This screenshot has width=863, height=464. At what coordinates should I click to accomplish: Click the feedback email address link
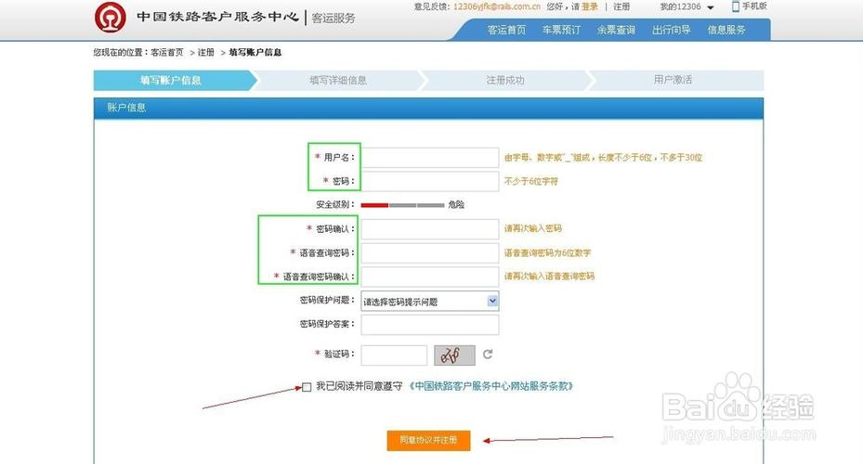pyautogui.click(x=497, y=6)
